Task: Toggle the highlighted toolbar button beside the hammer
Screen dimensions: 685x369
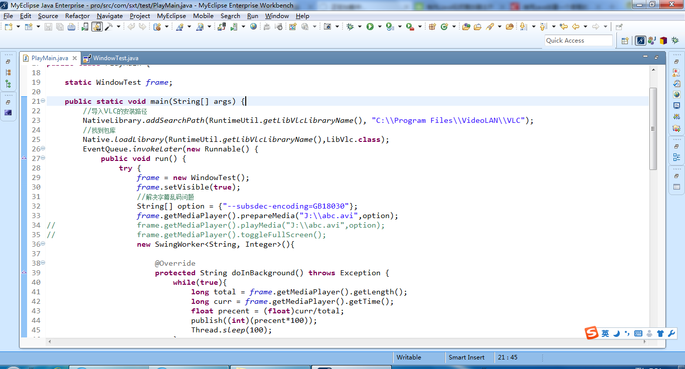Action: click(97, 27)
